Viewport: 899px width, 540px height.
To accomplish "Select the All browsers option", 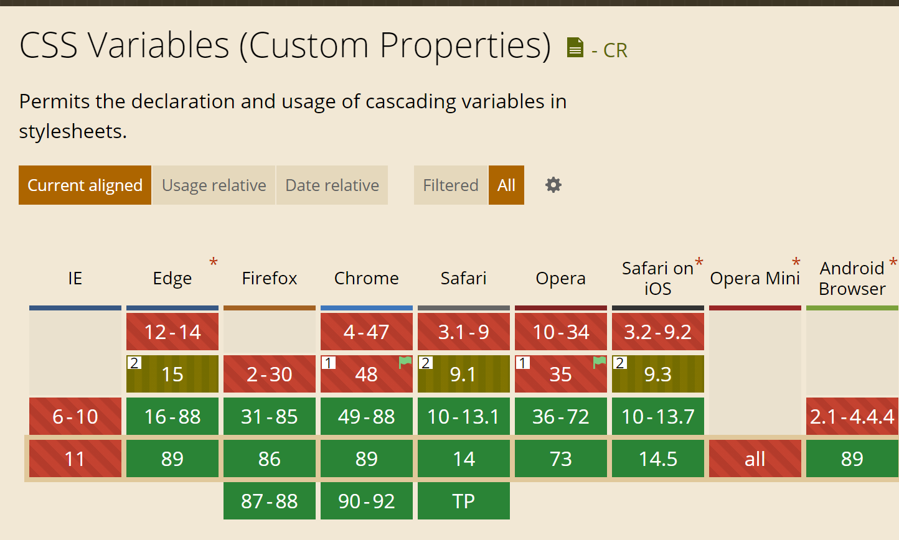I will point(506,185).
